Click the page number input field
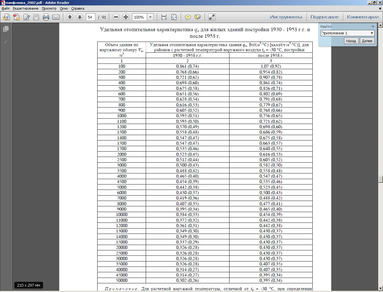This screenshot has width=383, height=292. click(90, 17)
